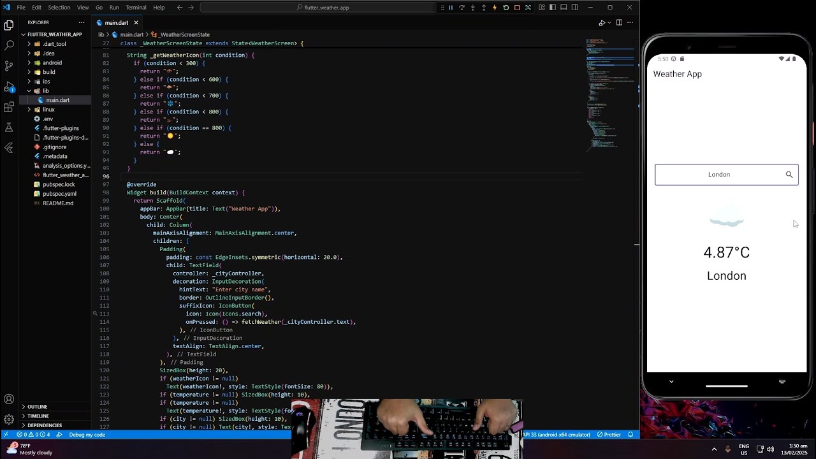
Task: Open pubspec.yaml in explorer
Action: [55, 194]
